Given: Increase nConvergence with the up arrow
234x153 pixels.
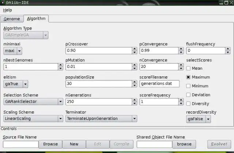Looking at the screenshot, I should pos(181,65).
